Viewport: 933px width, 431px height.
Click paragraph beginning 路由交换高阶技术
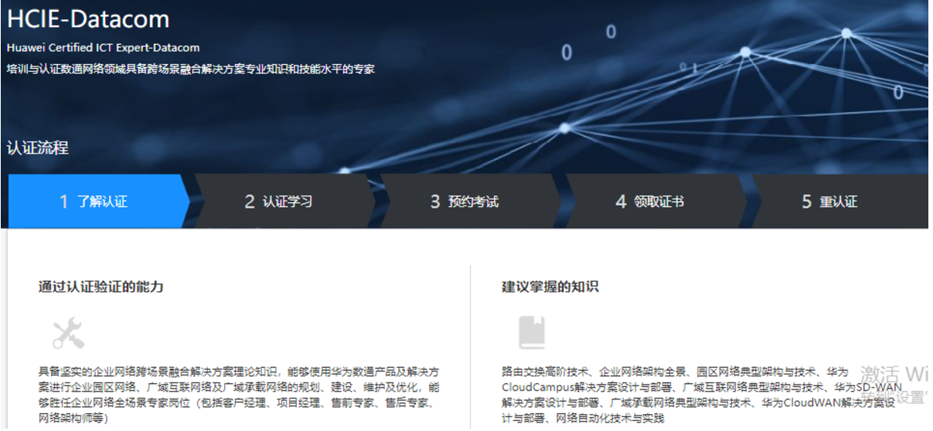pyautogui.click(x=702, y=395)
